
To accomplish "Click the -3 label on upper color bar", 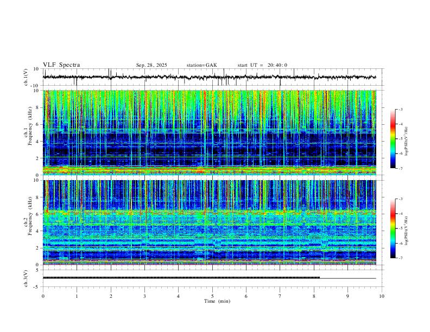I will point(401,109).
